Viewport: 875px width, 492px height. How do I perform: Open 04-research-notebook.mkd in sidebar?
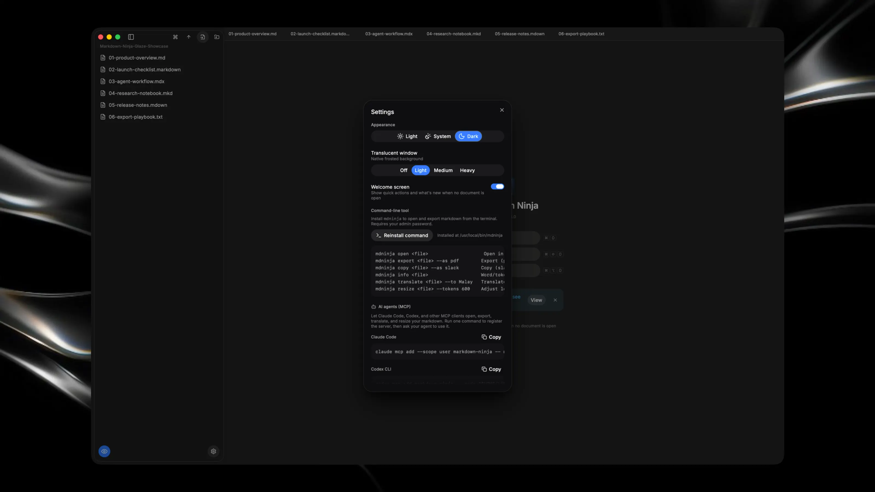coord(159,93)
